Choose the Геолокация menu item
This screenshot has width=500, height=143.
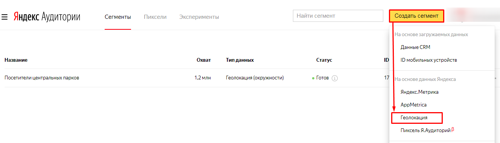point(417,118)
